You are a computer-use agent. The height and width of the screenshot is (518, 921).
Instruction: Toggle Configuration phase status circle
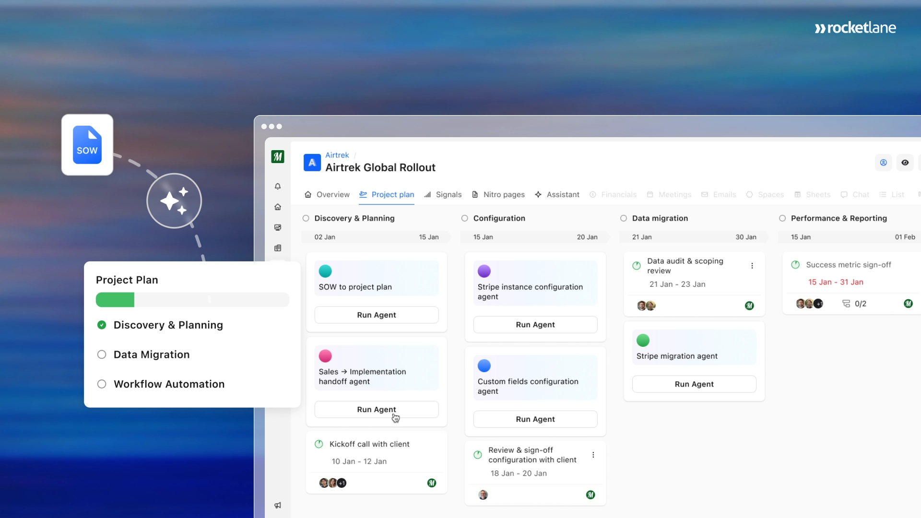tap(464, 218)
